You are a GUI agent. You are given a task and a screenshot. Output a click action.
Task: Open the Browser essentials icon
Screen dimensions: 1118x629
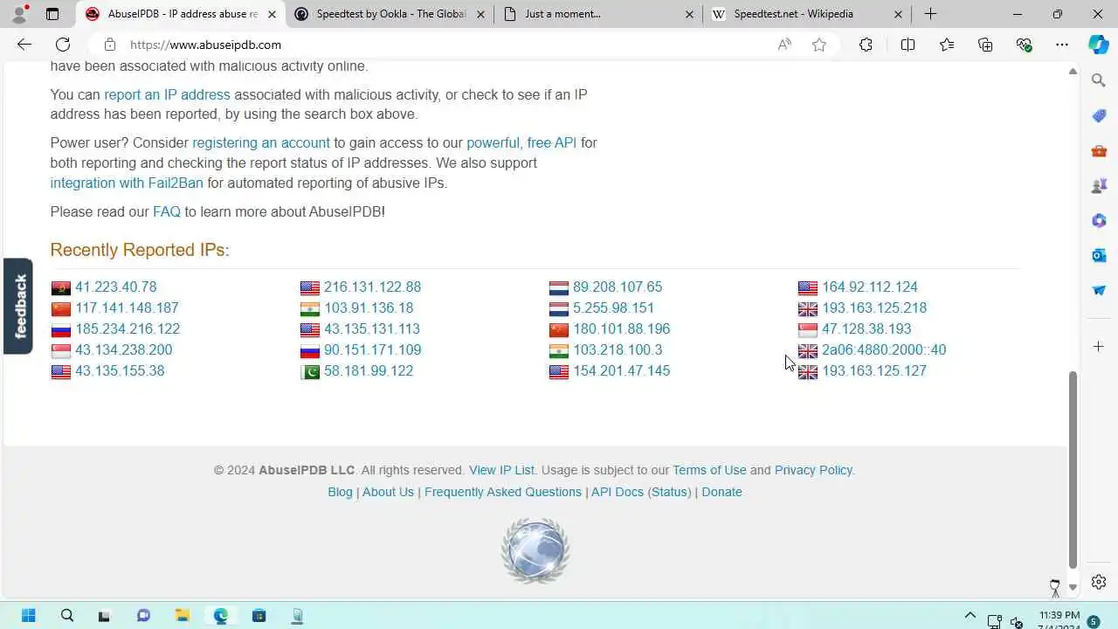tap(1025, 45)
